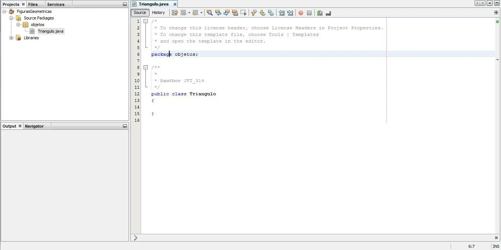501x250 pixels.
Task: Select Triangulo.java in project tree
Action: [x=50, y=31]
